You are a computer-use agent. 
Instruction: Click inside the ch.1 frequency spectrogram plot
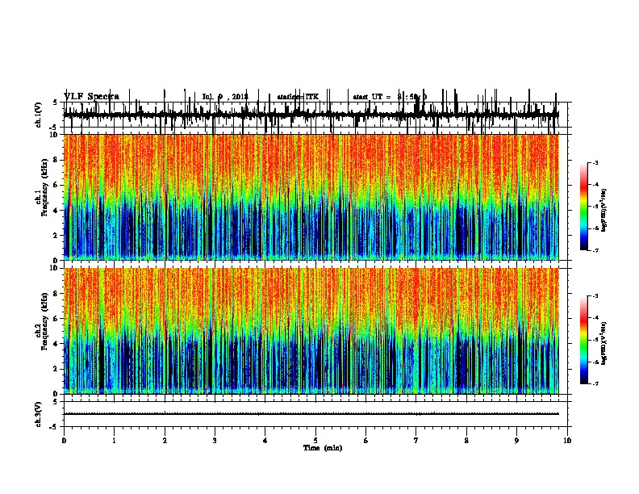pyautogui.click(x=311, y=197)
